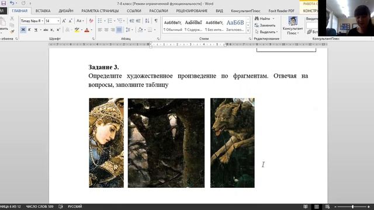
Task: Click Заменить (Replace) button
Action: pos(265,25)
